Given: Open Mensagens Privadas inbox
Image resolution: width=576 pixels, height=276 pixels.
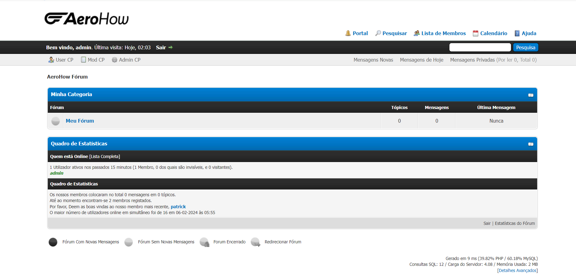Looking at the screenshot, I should 472,60.
